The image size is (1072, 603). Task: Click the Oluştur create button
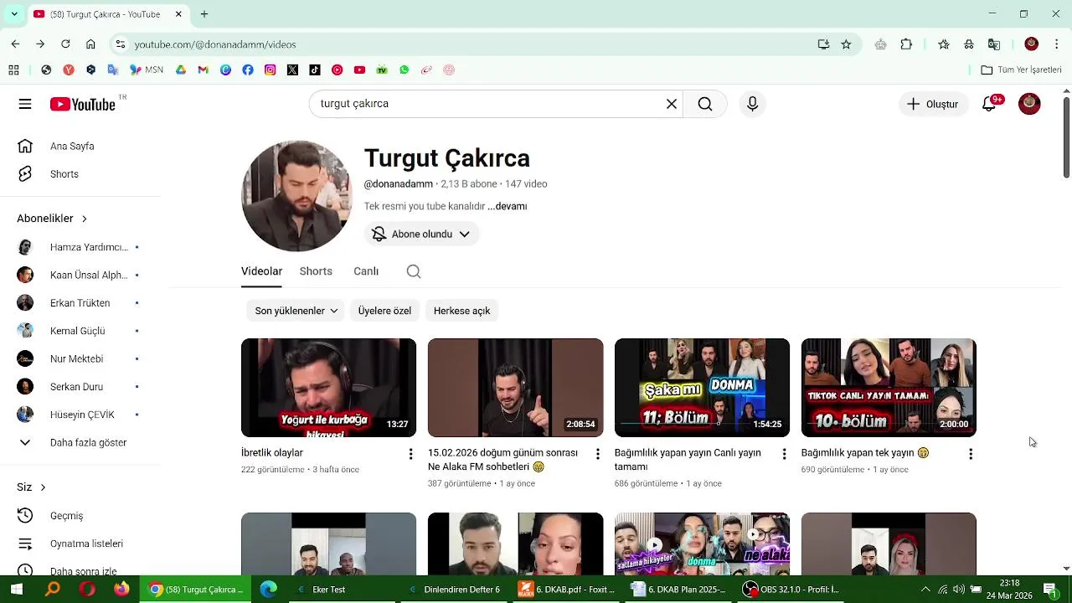933,104
